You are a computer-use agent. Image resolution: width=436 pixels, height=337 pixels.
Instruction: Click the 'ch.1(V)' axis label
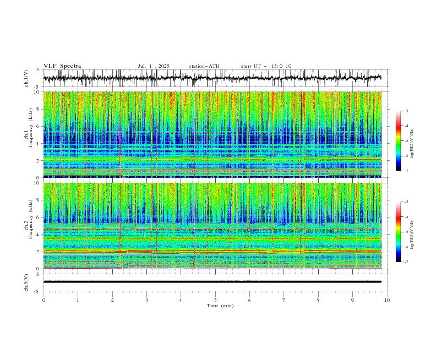26,78
